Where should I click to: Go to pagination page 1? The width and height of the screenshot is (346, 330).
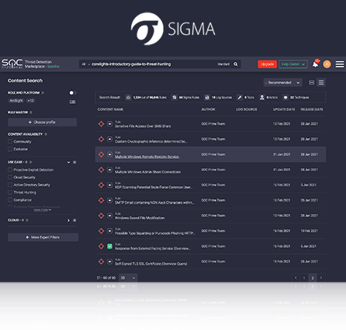[x=304, y=278]
